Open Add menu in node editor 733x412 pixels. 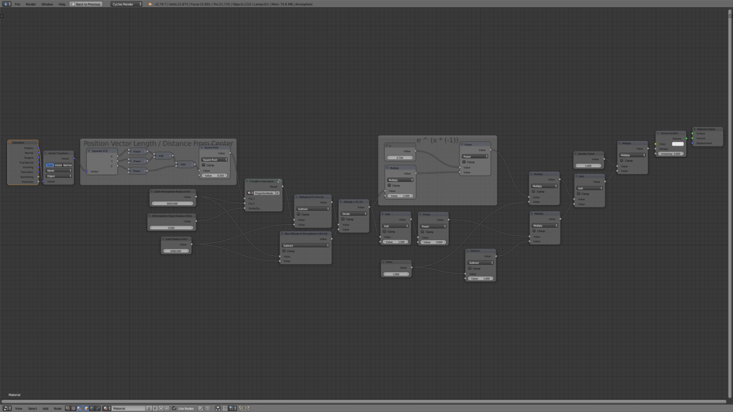tap(45, 409)
